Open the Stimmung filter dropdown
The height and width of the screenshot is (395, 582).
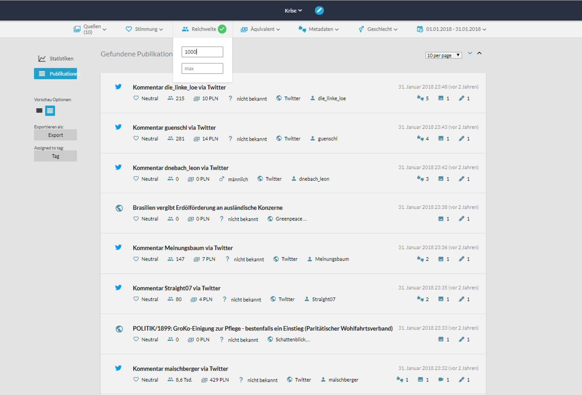[x=144, y=29]
